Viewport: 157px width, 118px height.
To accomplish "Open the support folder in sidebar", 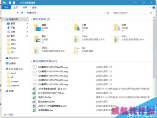I will coord(15,86).
